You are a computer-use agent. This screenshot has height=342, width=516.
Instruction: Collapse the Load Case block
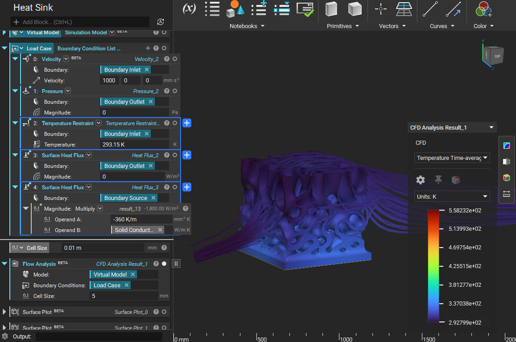click(x=4, y=48)
